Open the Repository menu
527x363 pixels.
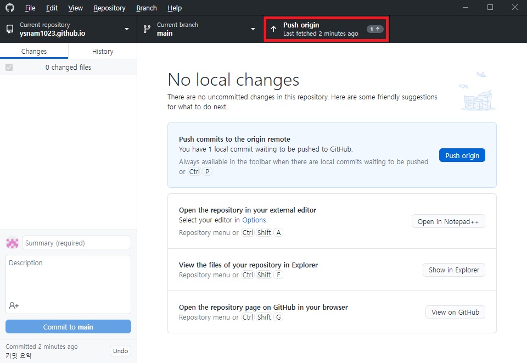109,8
